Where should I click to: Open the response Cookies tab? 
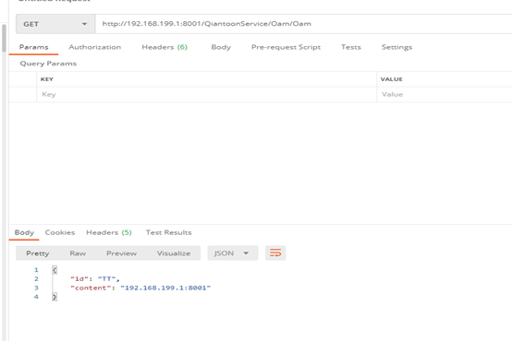coord(60,232)
